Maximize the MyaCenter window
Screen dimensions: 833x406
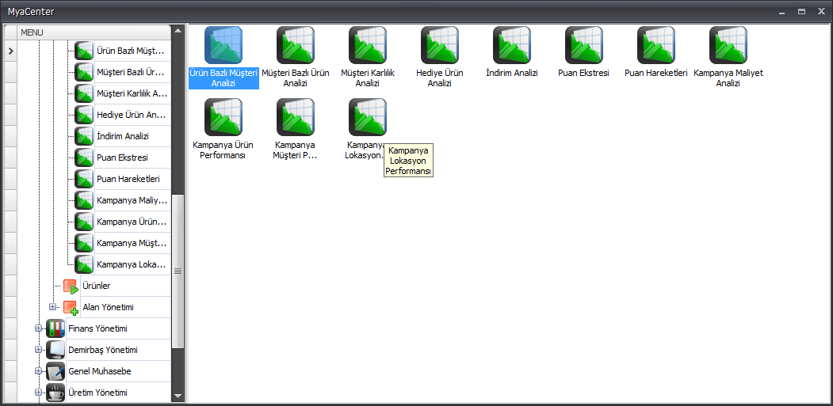[801, 11]
